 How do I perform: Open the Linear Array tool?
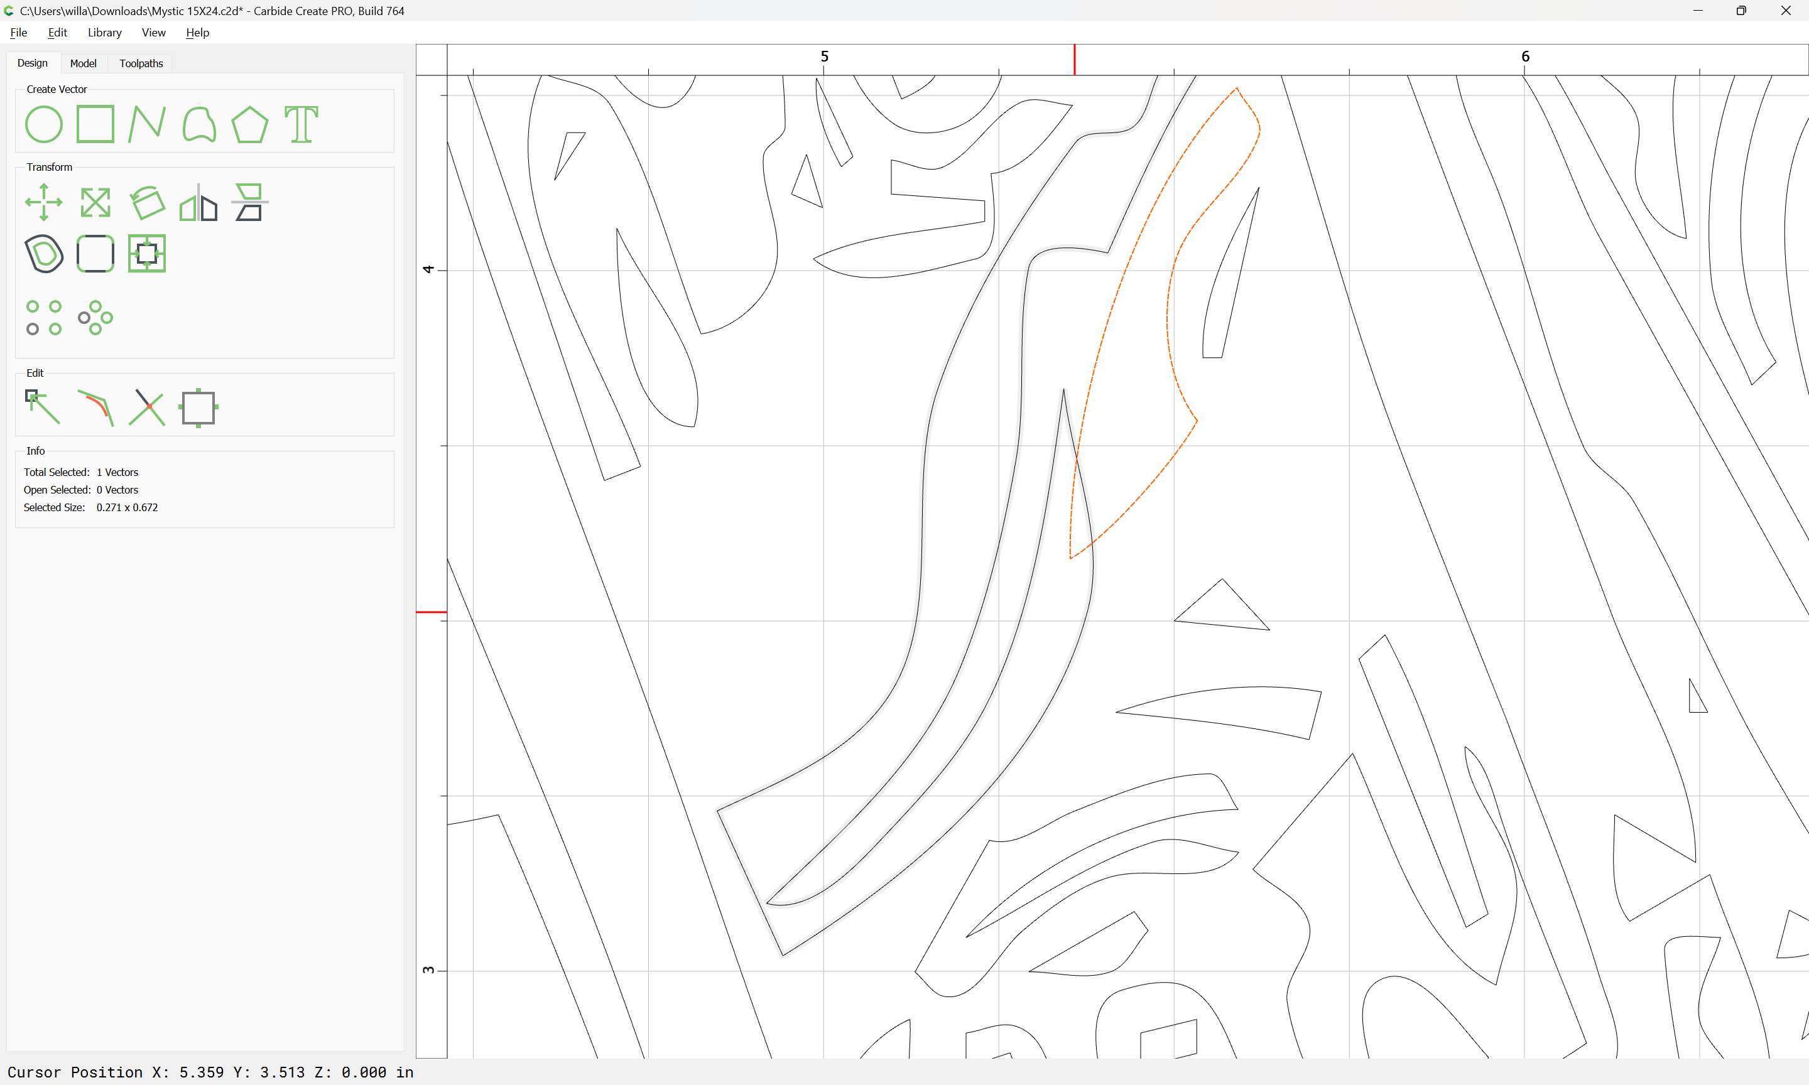(44, 318)
